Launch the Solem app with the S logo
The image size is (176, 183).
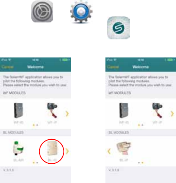[118, 28]
